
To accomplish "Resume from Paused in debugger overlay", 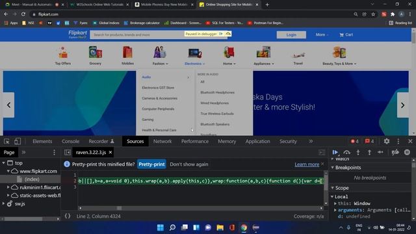I will tap(221, 34).
